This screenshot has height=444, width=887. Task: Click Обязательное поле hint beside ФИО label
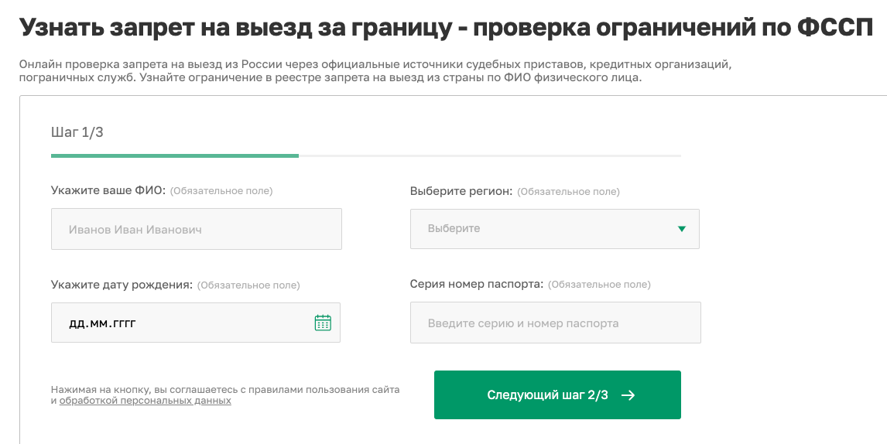pyautogui.click(x=221, y=190)
